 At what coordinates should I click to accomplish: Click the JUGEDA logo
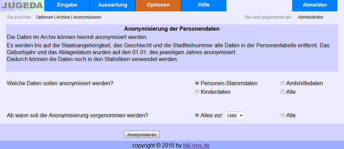(x=22, y=6)
